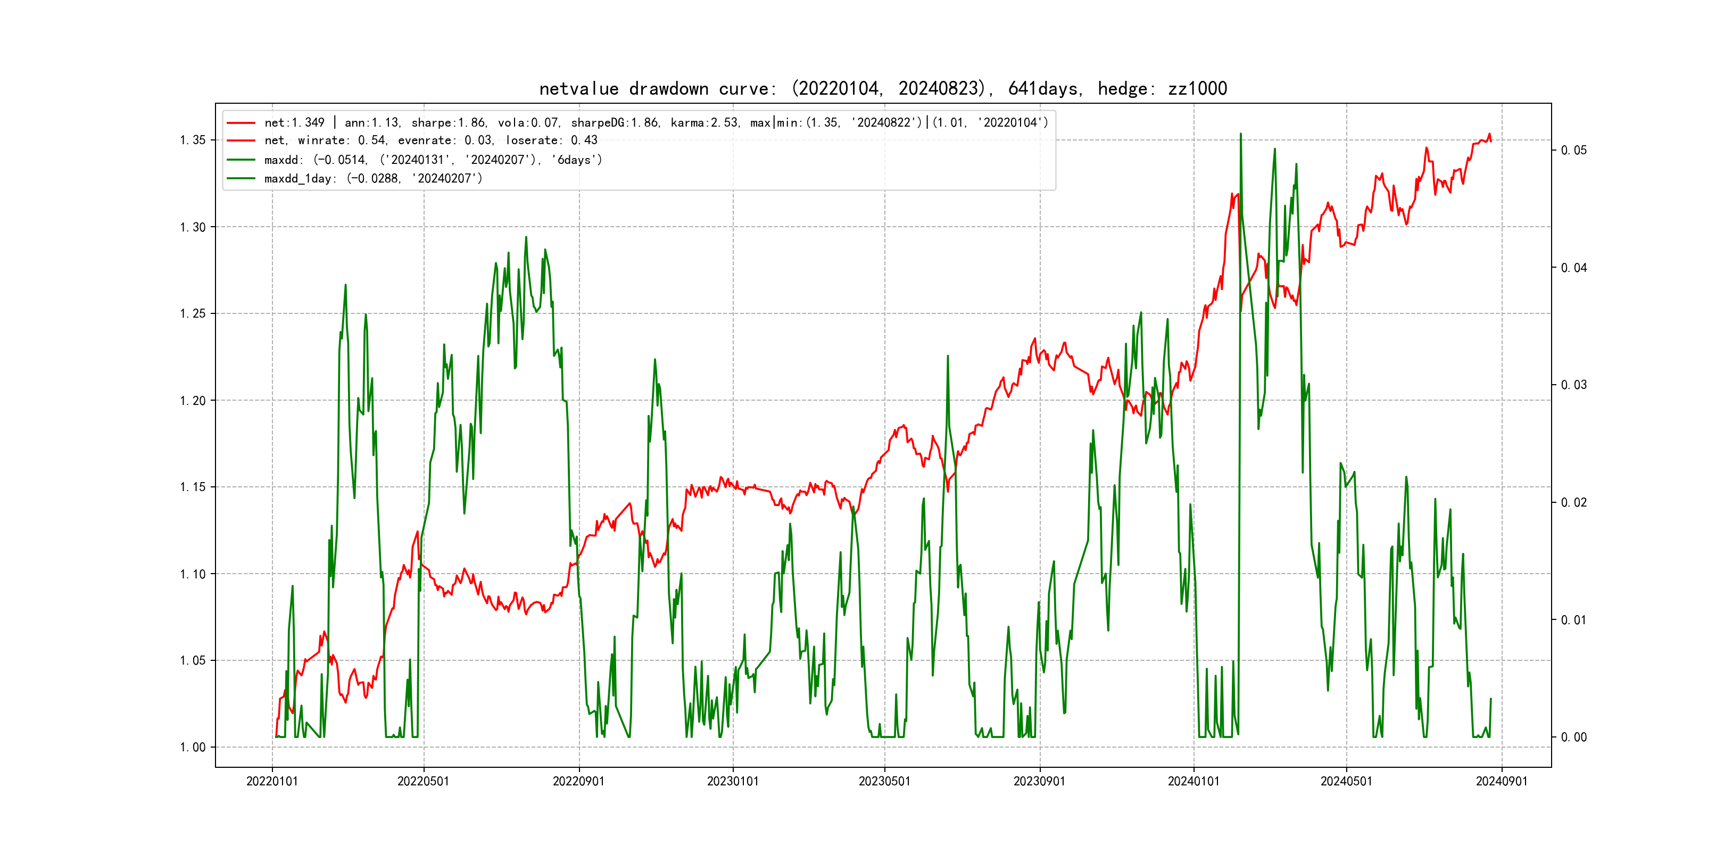The width and height of the screenshot is (1724, 862).
Task: Click the 0.00 right axis tick label
Action: pyautogui.click(x=1573, y=737)
